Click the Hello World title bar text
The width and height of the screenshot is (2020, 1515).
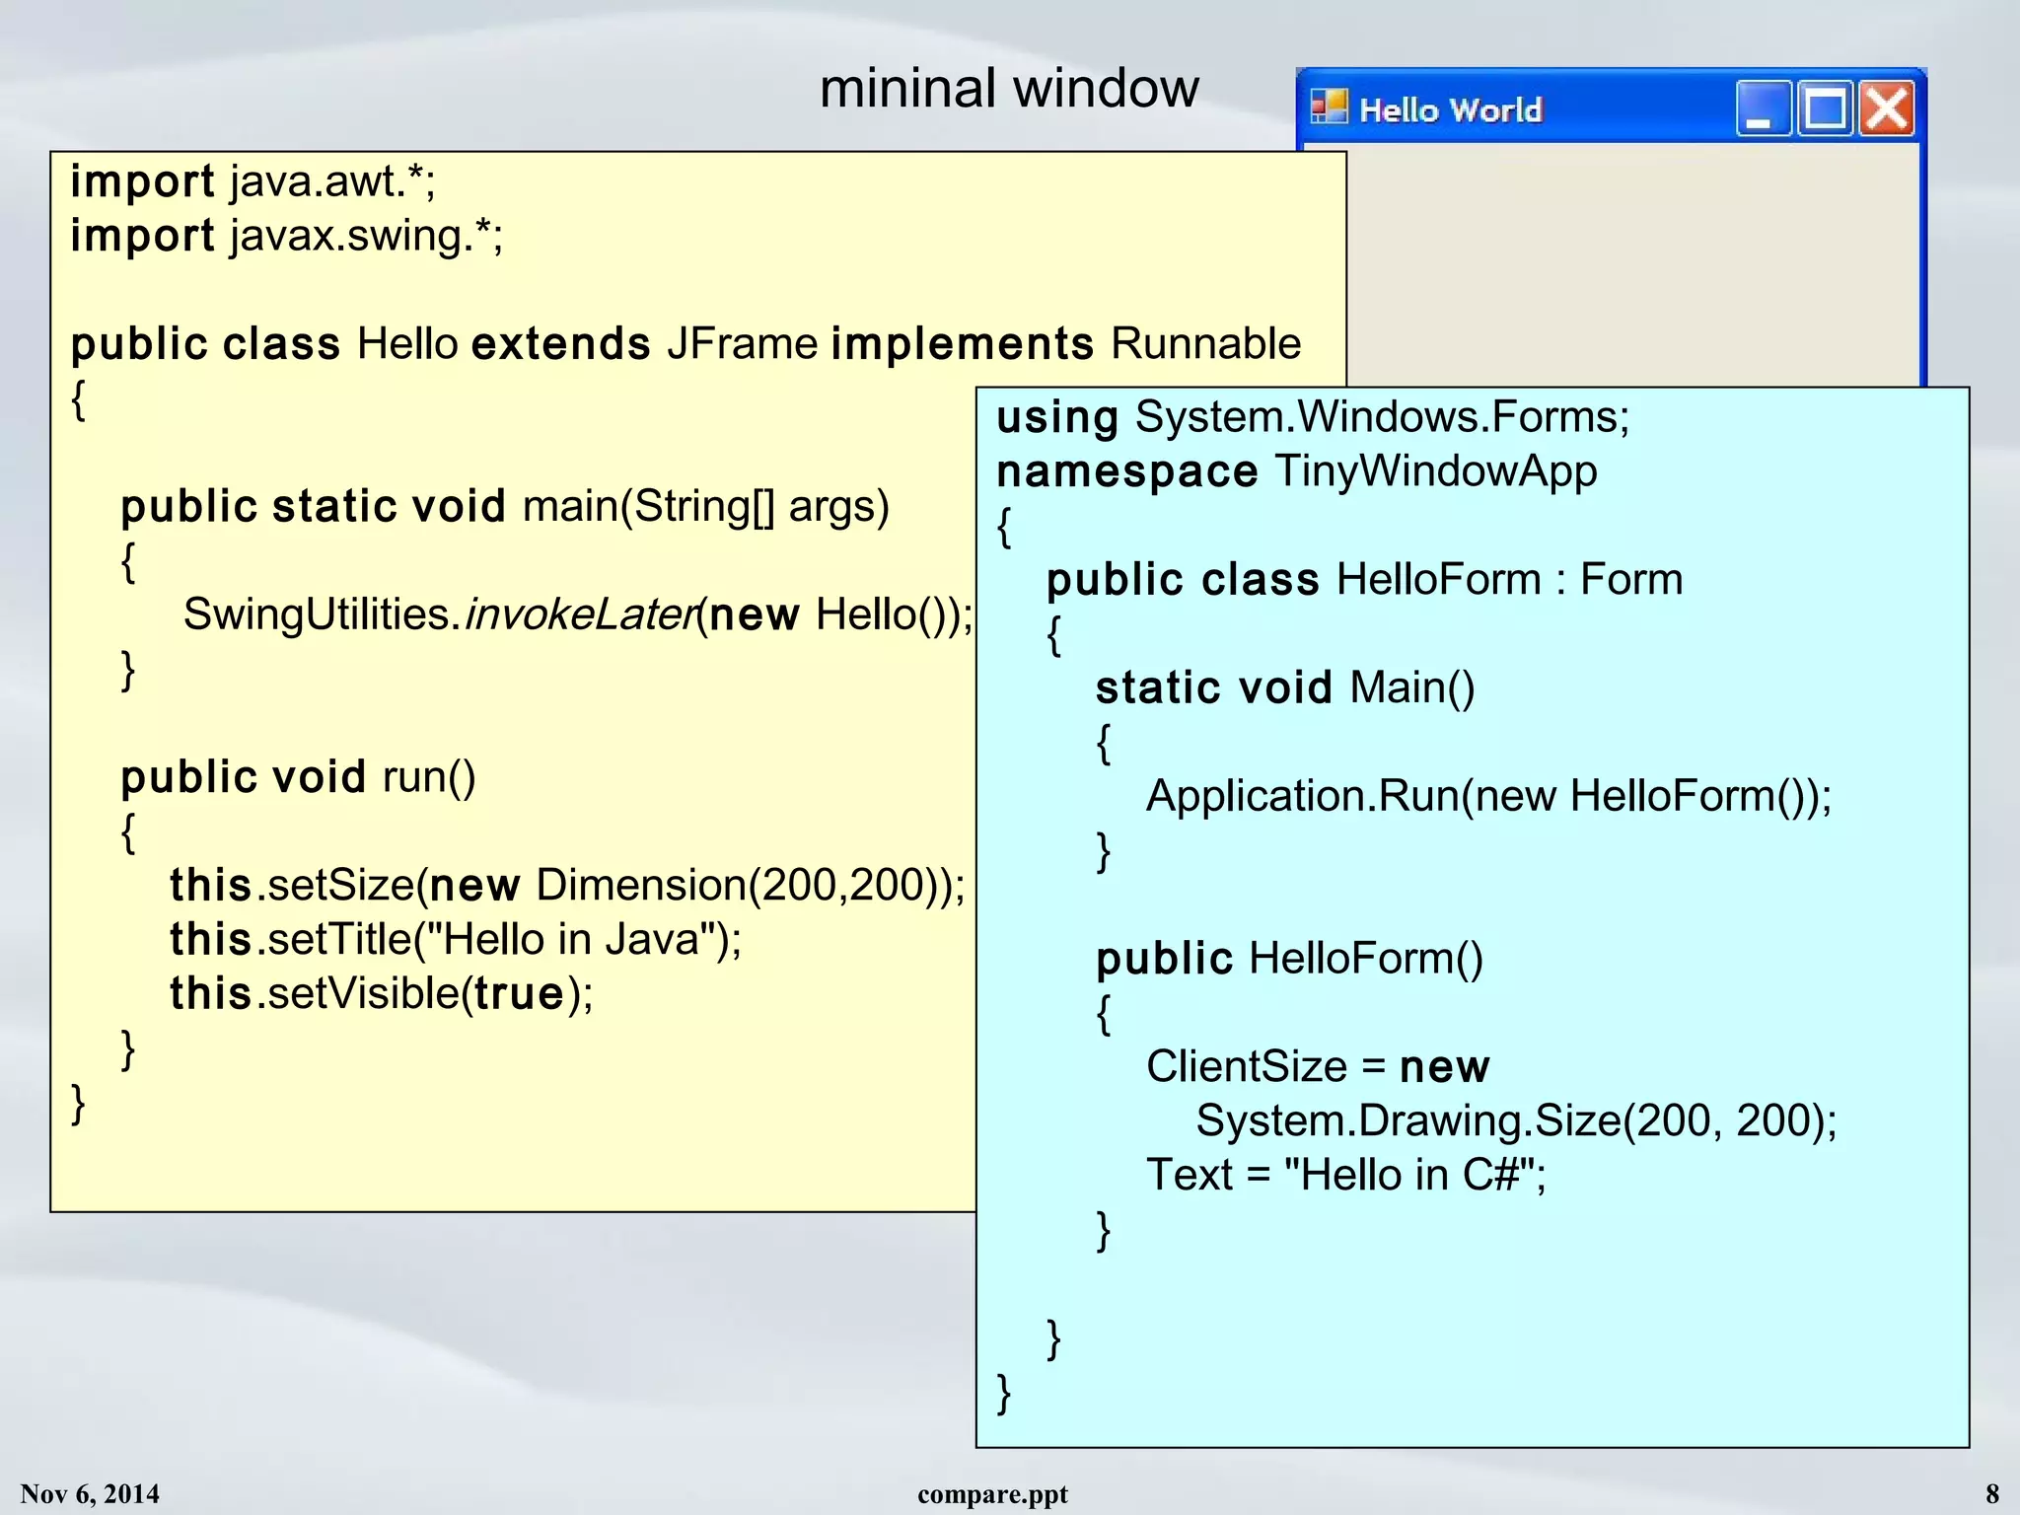(x=1450, y=109)
